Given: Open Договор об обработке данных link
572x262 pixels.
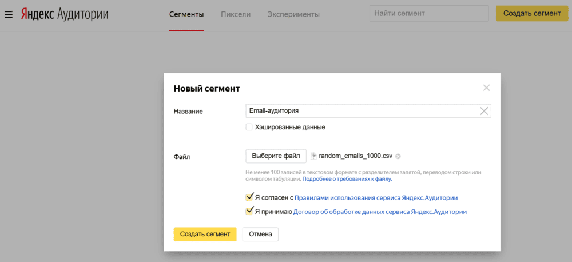Looking at the screenshot, I should tap(380, 212).
